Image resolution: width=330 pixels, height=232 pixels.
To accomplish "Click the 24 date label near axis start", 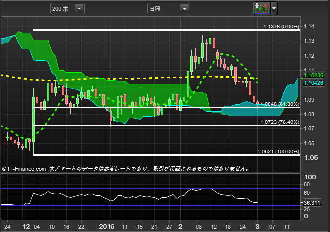I will tap(7, 227).
